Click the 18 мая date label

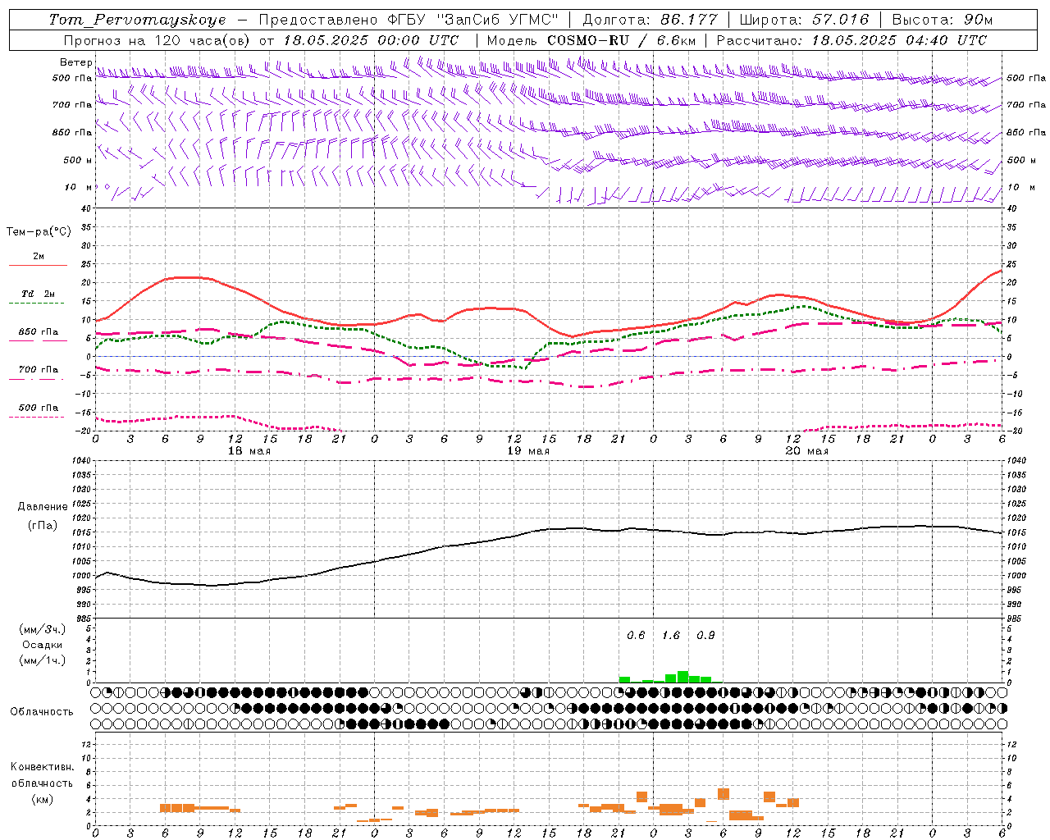tap(249, 451)
